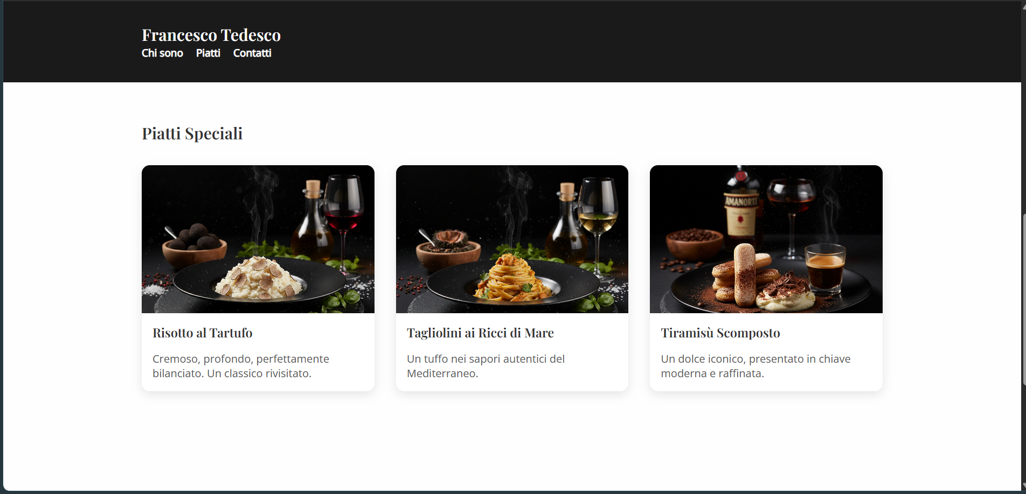Select the Tiramisù Scomposto photo
The image size is (1026, 494).
pyautogui.click(x=766, y=239)
